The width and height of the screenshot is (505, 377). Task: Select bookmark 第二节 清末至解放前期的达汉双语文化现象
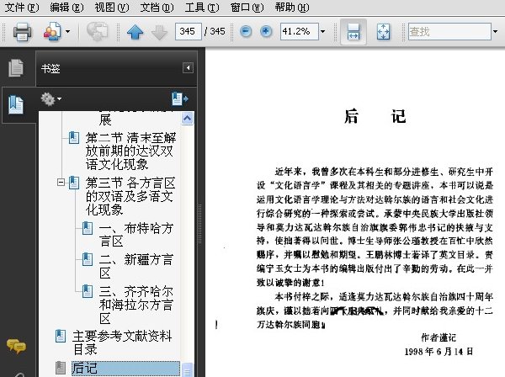[130, 151]
